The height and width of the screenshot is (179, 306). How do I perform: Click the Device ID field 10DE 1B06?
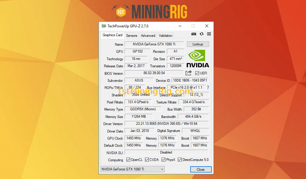pyautogui.click(x=190, y=81)
